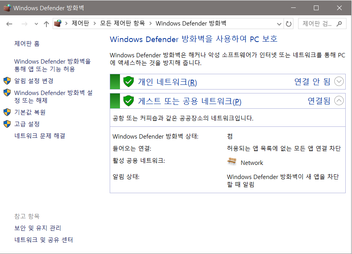
Task: Click green shield icon of 공용 네트워크
Action: (x=128, y=101)
